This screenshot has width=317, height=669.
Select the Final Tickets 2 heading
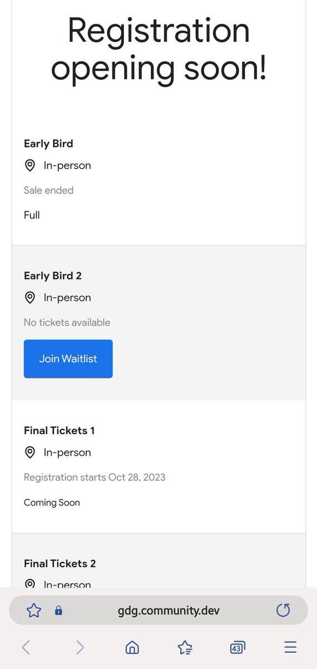tap(60, 564)
